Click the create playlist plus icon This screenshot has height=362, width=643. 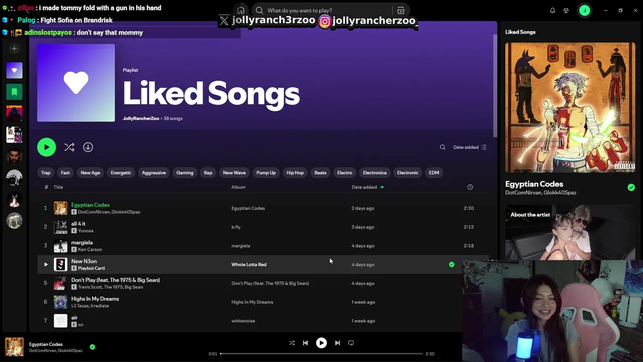(x=14, y=49)
